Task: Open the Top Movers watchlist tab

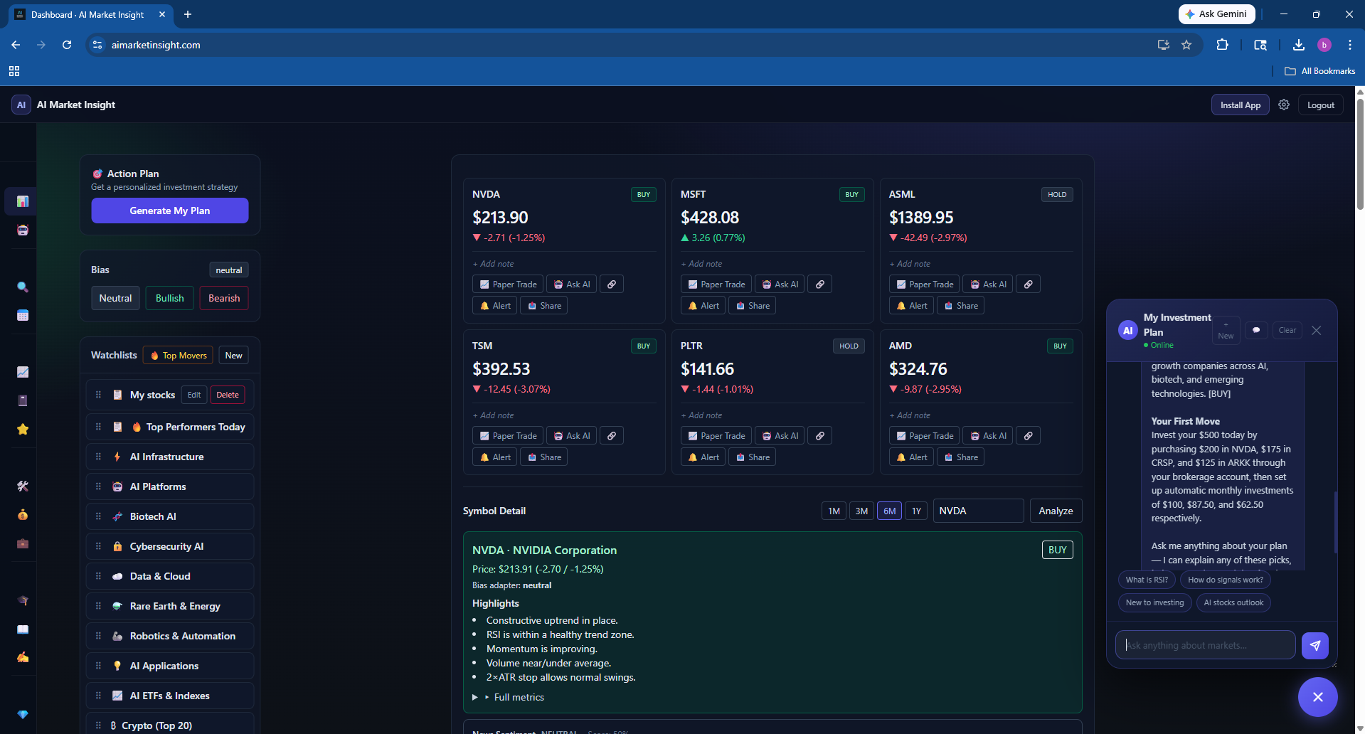Action: 178,355
